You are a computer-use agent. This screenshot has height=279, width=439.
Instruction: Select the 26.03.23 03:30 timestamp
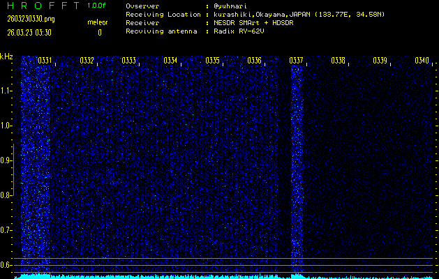[x=29, y=32]
